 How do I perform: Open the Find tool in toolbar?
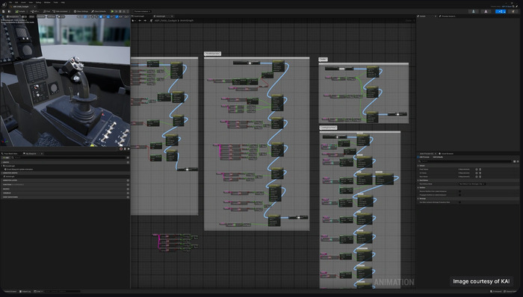coord(46,11)
